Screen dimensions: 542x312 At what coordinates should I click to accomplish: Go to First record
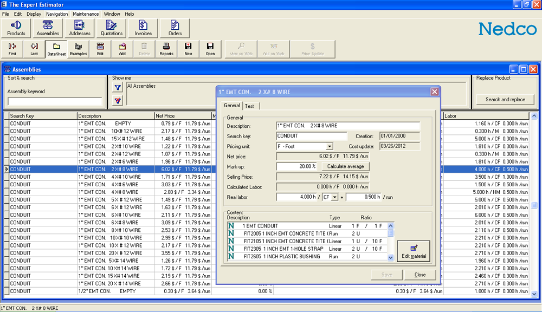[x=12, y=49]
